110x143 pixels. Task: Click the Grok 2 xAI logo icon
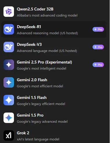pos(9,135)
